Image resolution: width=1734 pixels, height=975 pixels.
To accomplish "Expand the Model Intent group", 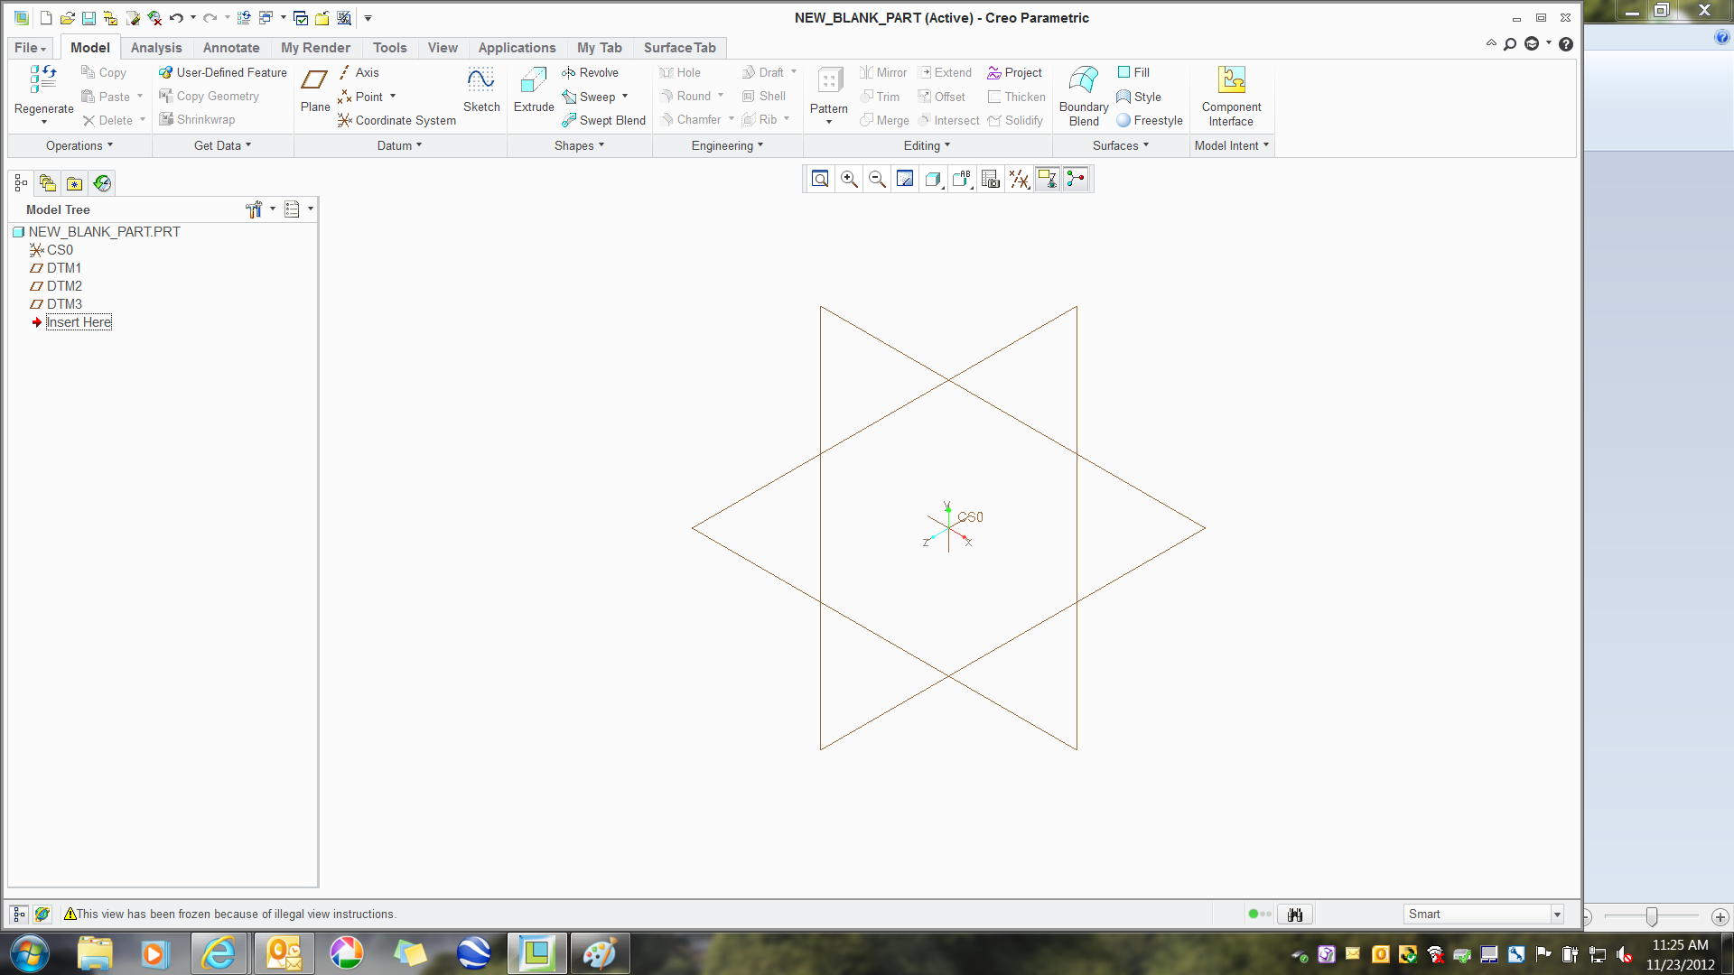I will (x=1231, y=145).
